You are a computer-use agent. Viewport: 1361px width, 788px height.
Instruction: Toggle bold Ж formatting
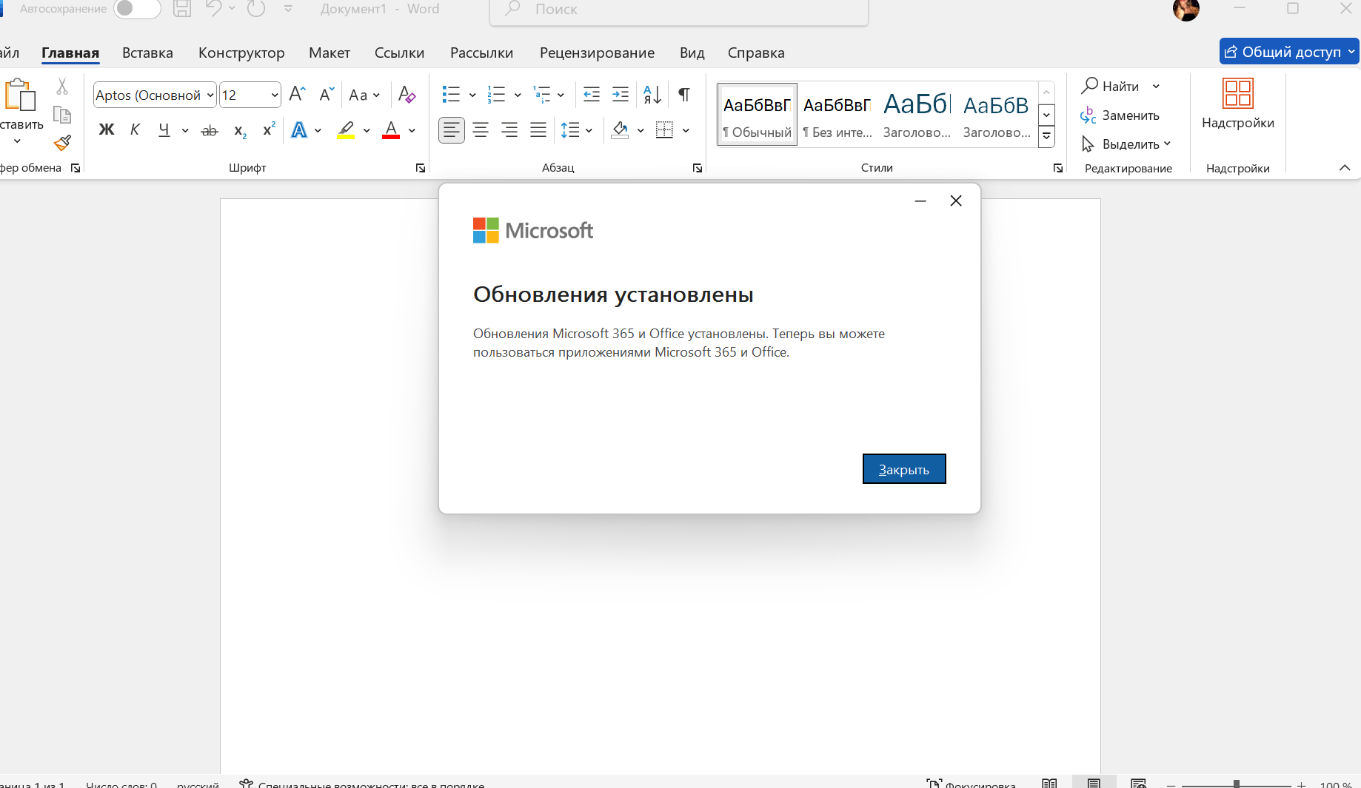pyautogui.click(x=107, y=130)
